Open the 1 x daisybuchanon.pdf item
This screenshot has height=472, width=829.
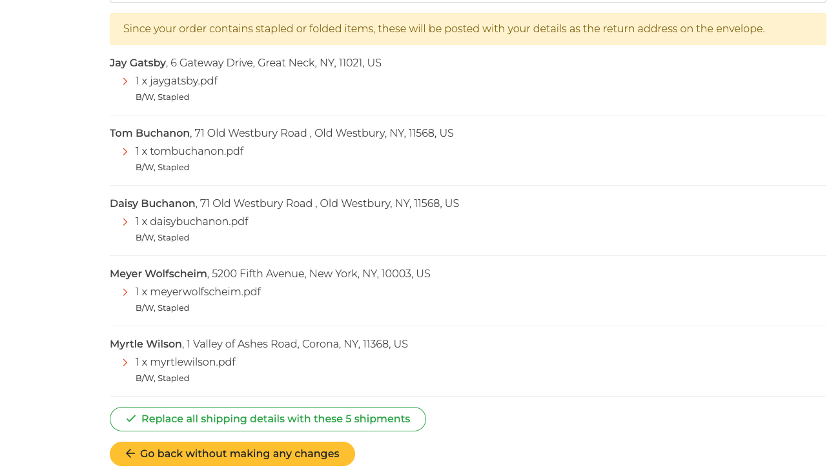(x=192, y=222)
